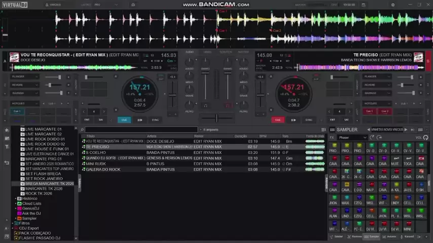Image resolution: width=433 pixels, height=243 pixels.
Task: Select the BREGA MARCANTE TK 2026 playlist
Action: (49, 184)
